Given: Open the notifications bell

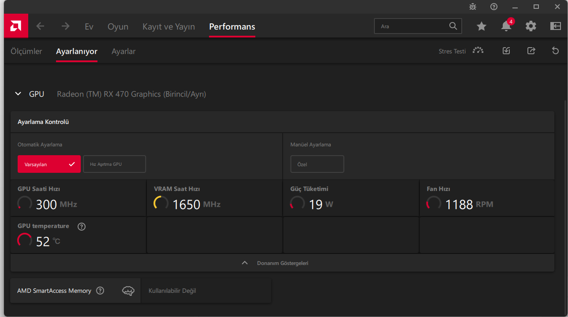Looking at the screenshot, I should pyautogui.click(x=506, y=26).
